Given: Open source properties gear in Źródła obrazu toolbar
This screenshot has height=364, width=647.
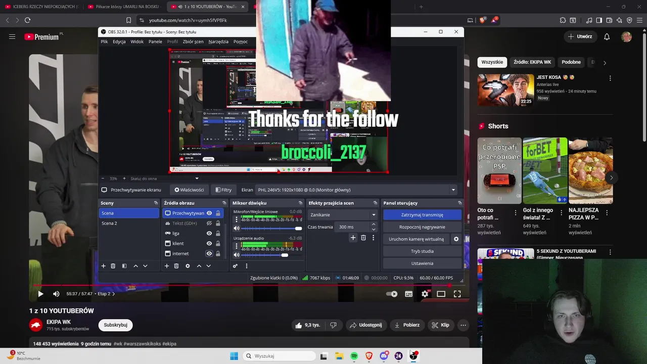Looking at the screenshot, I should pyautogui.click(x=188, y=266).
